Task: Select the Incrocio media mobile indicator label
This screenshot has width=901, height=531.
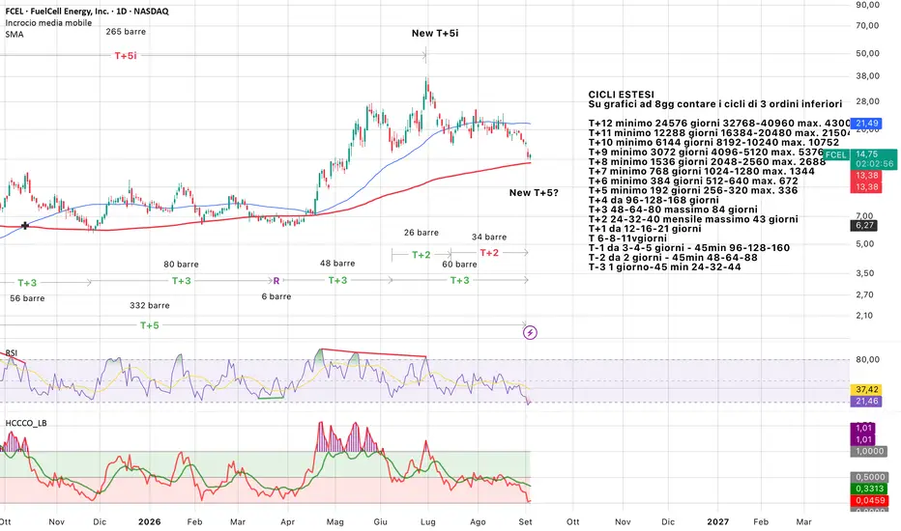Action: pyautogui.click(x=48, y=23)
